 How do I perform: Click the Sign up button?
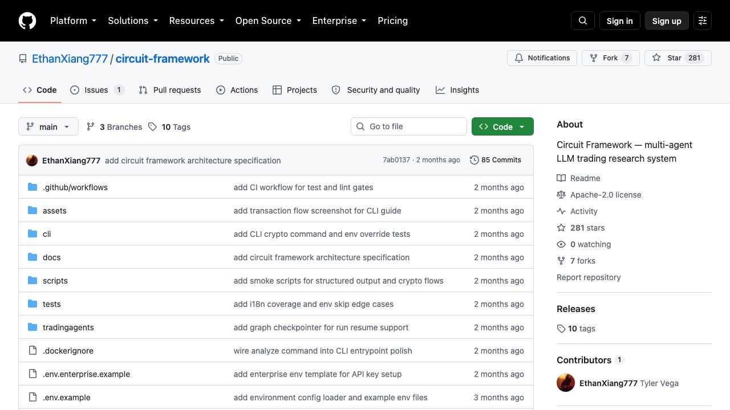(667, 20)
